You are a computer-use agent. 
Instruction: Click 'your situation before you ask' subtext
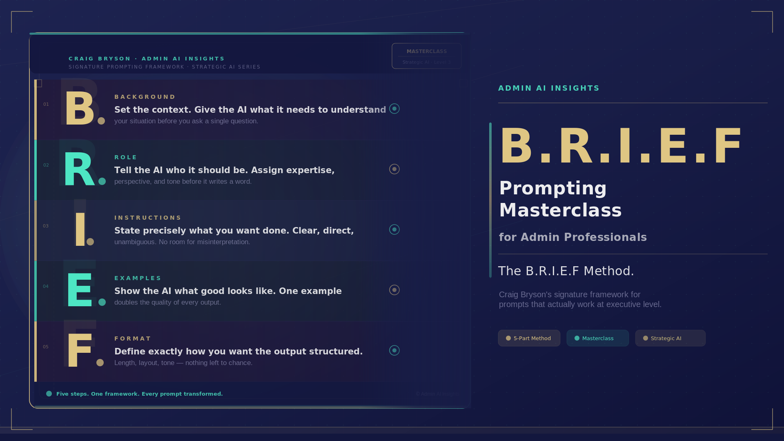(186, 121)
